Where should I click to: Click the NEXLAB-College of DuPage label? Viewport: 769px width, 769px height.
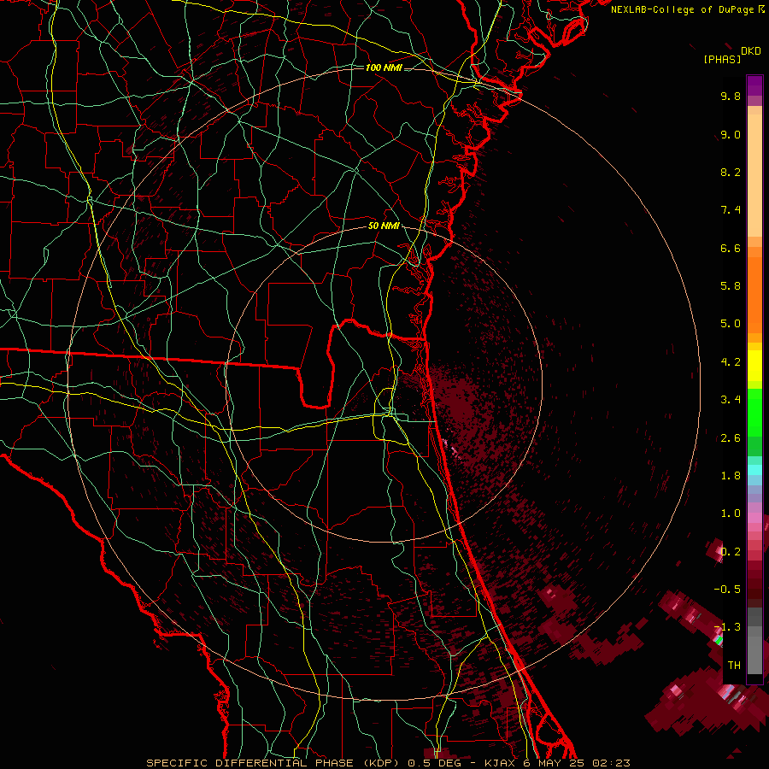pyautogui.click(x=683, y=9)
